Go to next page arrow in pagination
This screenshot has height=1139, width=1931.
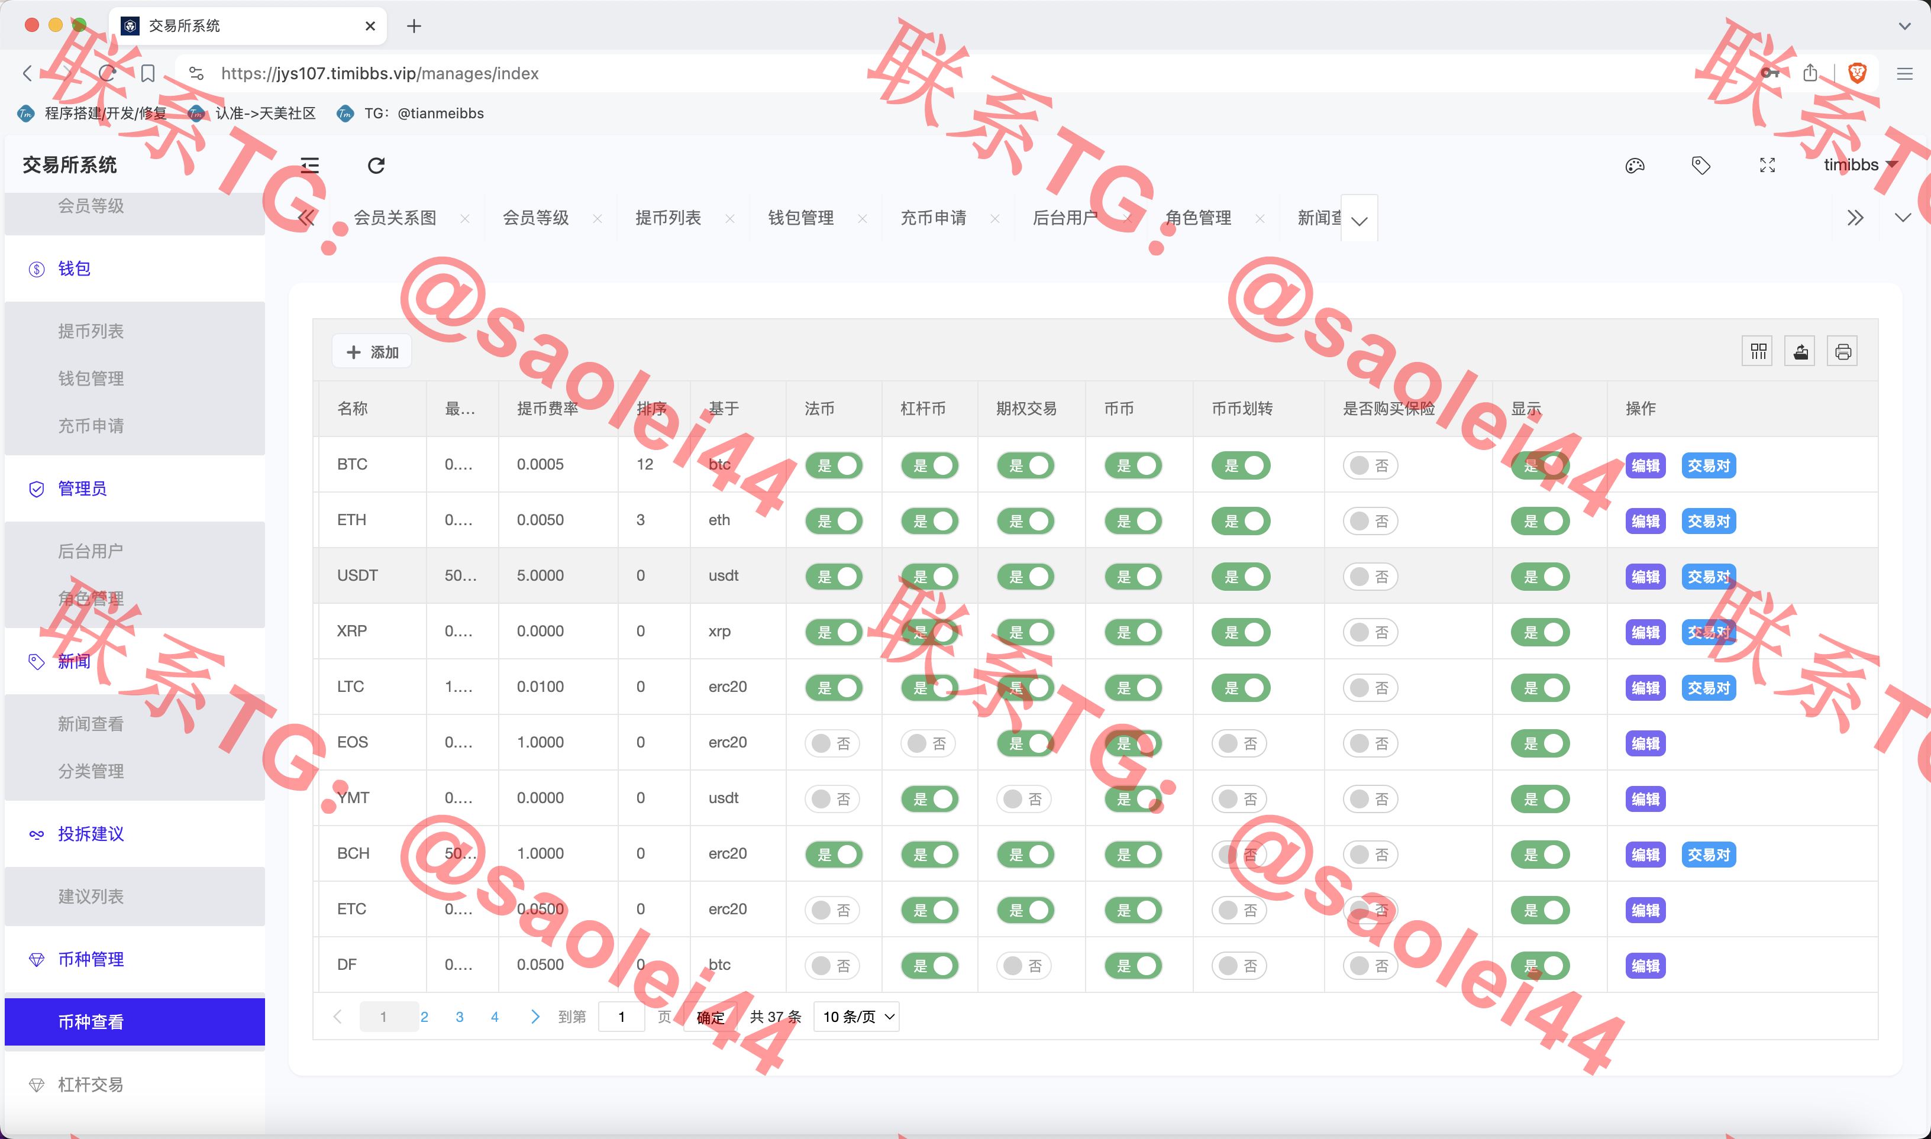pyautogui.click(x=535, y=1017)
